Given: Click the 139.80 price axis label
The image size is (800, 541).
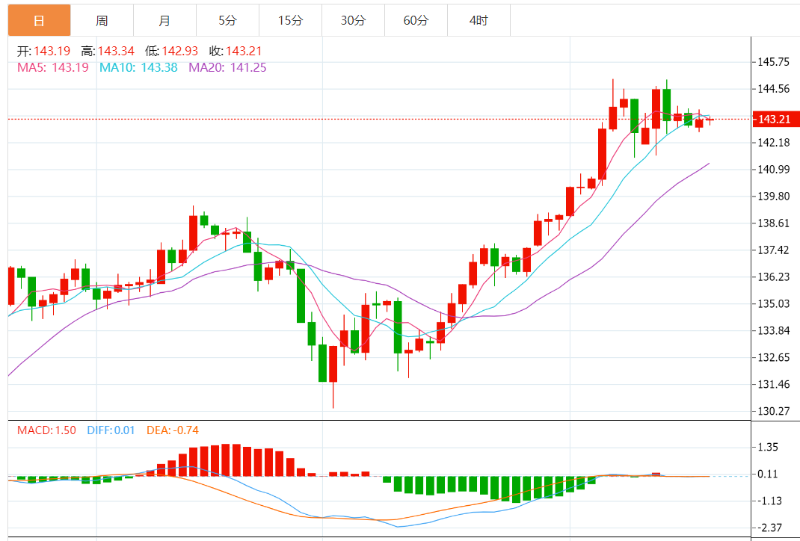Looking at the screenshot, I should (774, 197).
